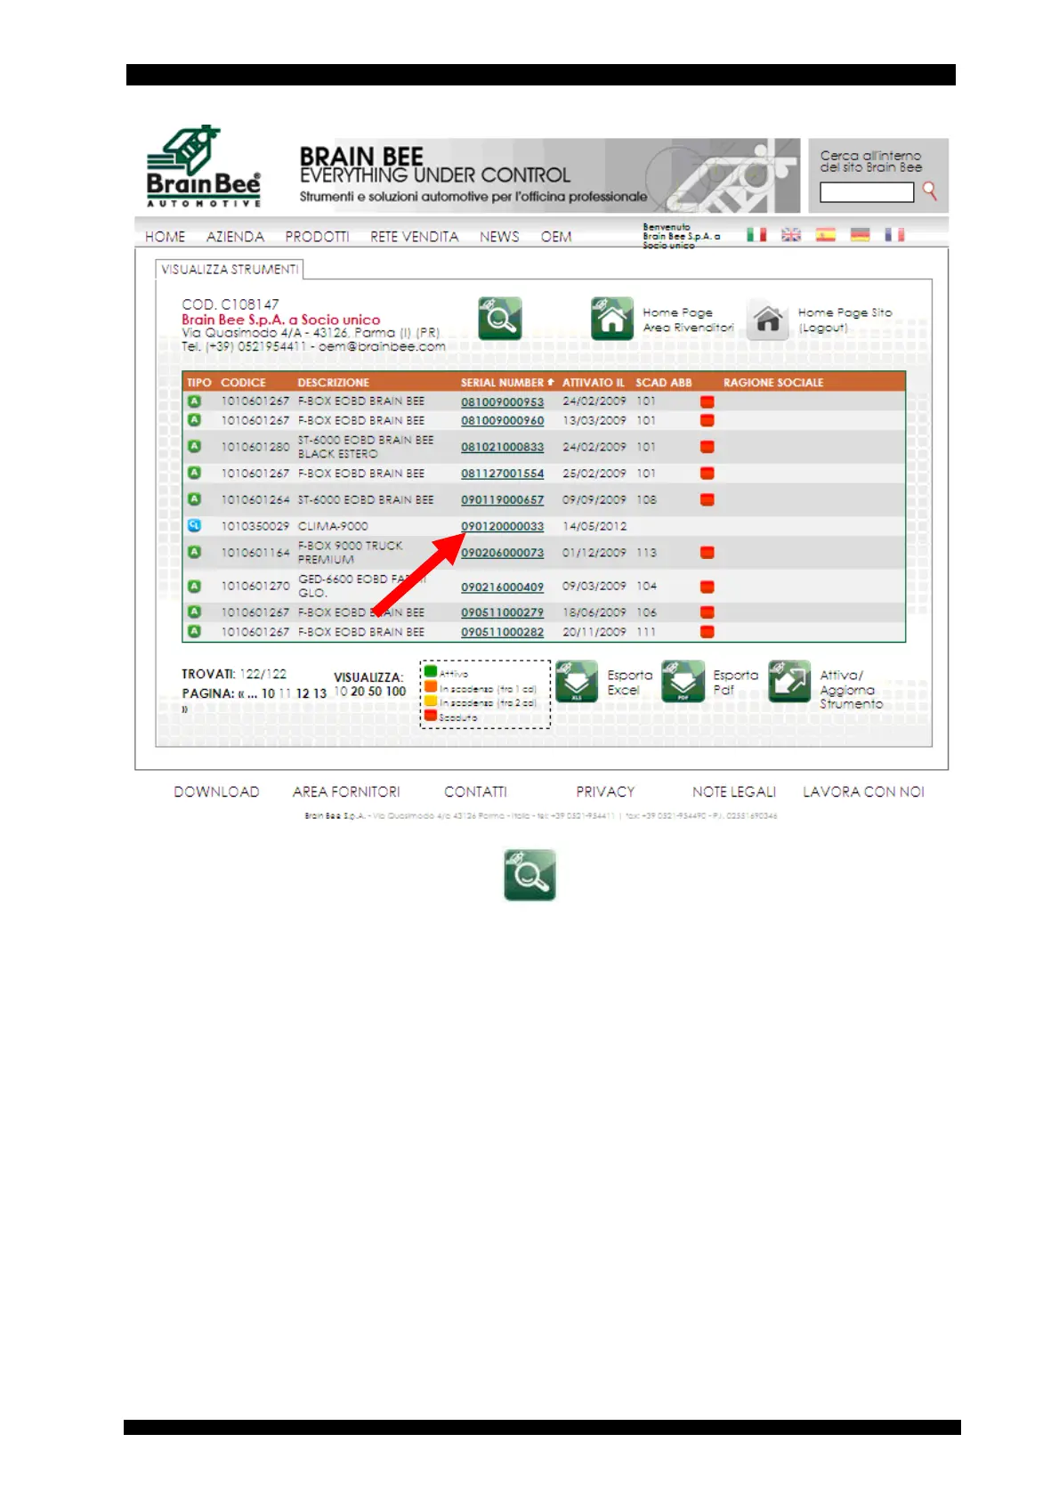Click the Brain Bee Automotive logo
The width and height of the screenshot is (1059, 1499).
click(204, 166)
